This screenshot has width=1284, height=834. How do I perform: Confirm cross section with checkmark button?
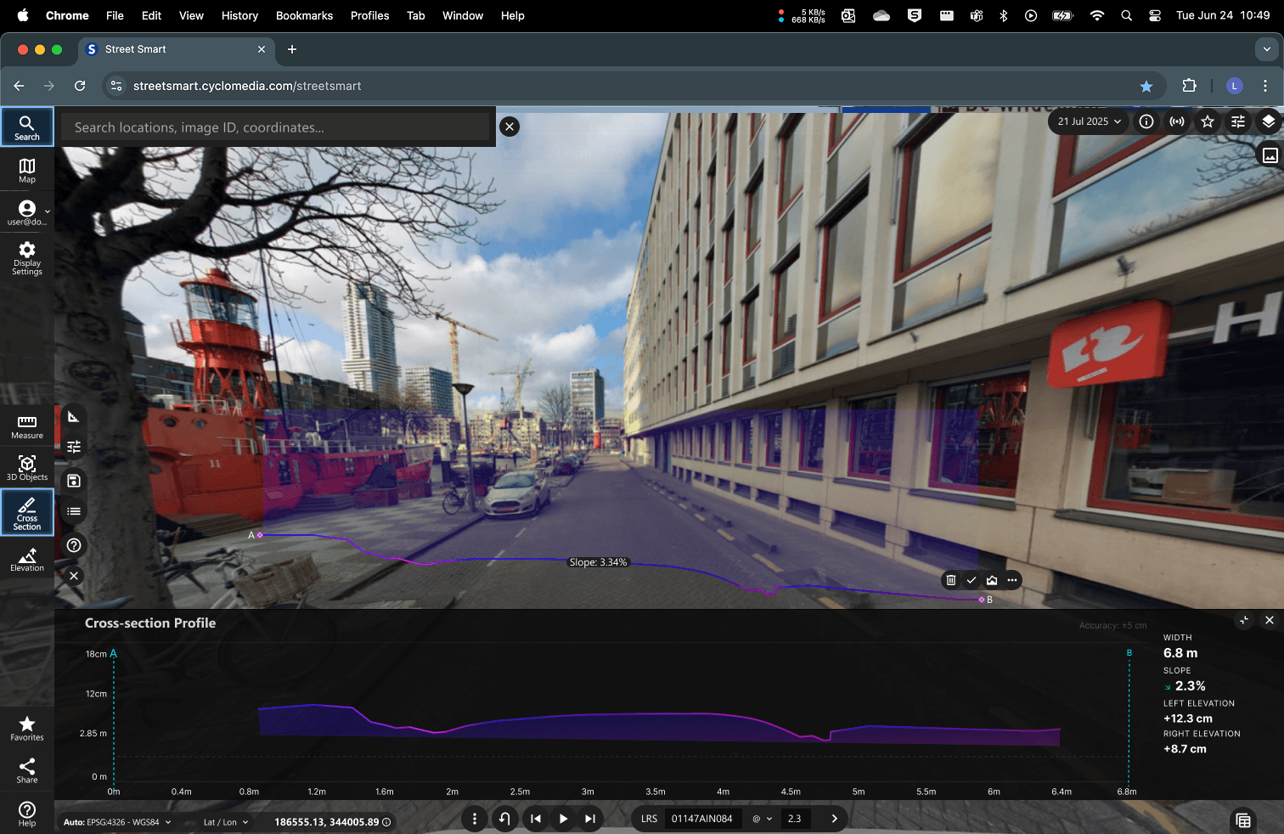[x=971, y=580]
